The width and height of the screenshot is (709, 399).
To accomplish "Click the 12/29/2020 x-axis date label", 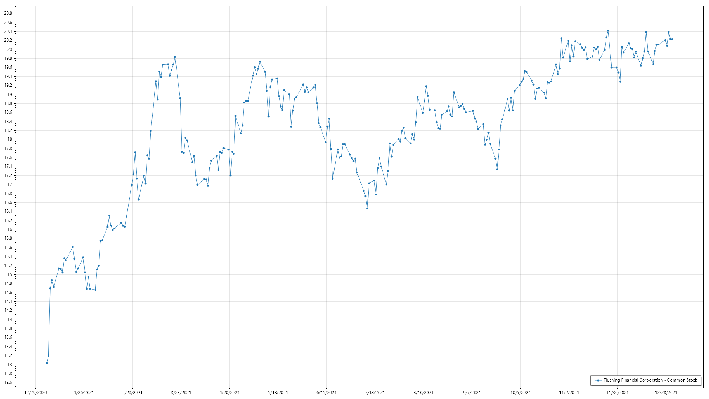I will coord(35,393).
